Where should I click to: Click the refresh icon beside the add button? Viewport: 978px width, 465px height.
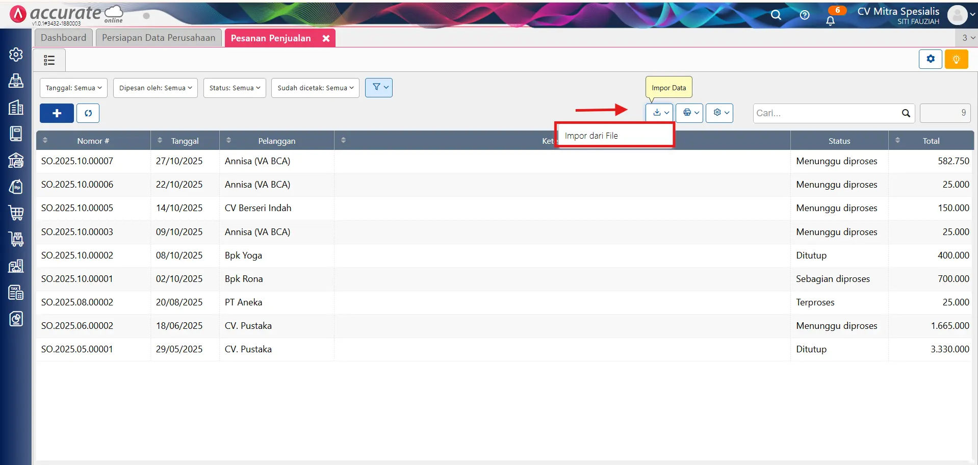[88, 113]
